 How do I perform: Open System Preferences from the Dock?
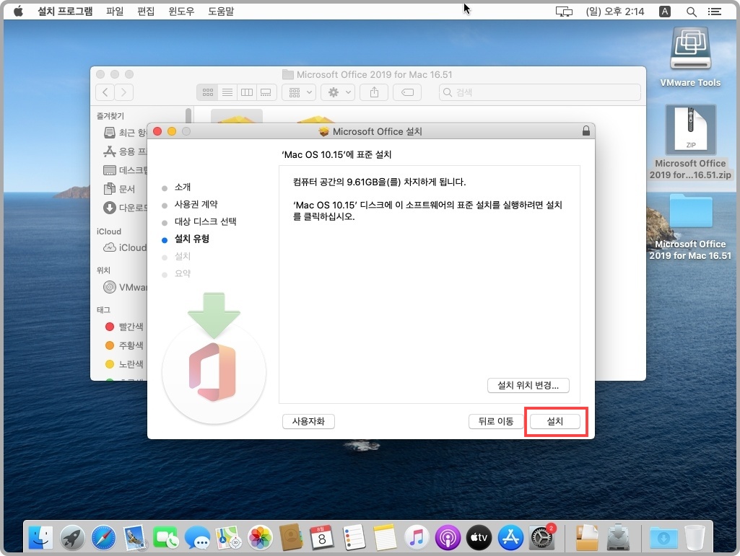540,537
